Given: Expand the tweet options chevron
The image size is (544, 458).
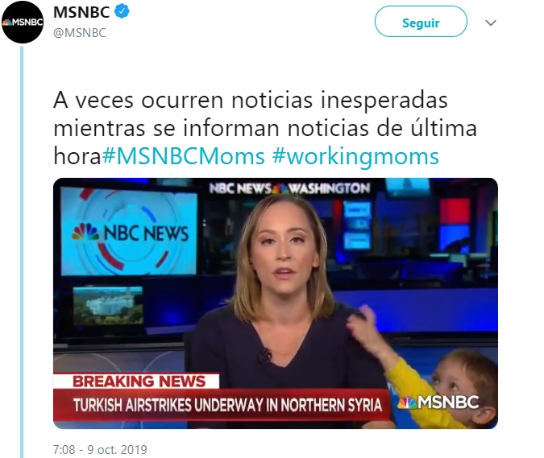Looking at the screenshot, I should (x=491, y=23).
